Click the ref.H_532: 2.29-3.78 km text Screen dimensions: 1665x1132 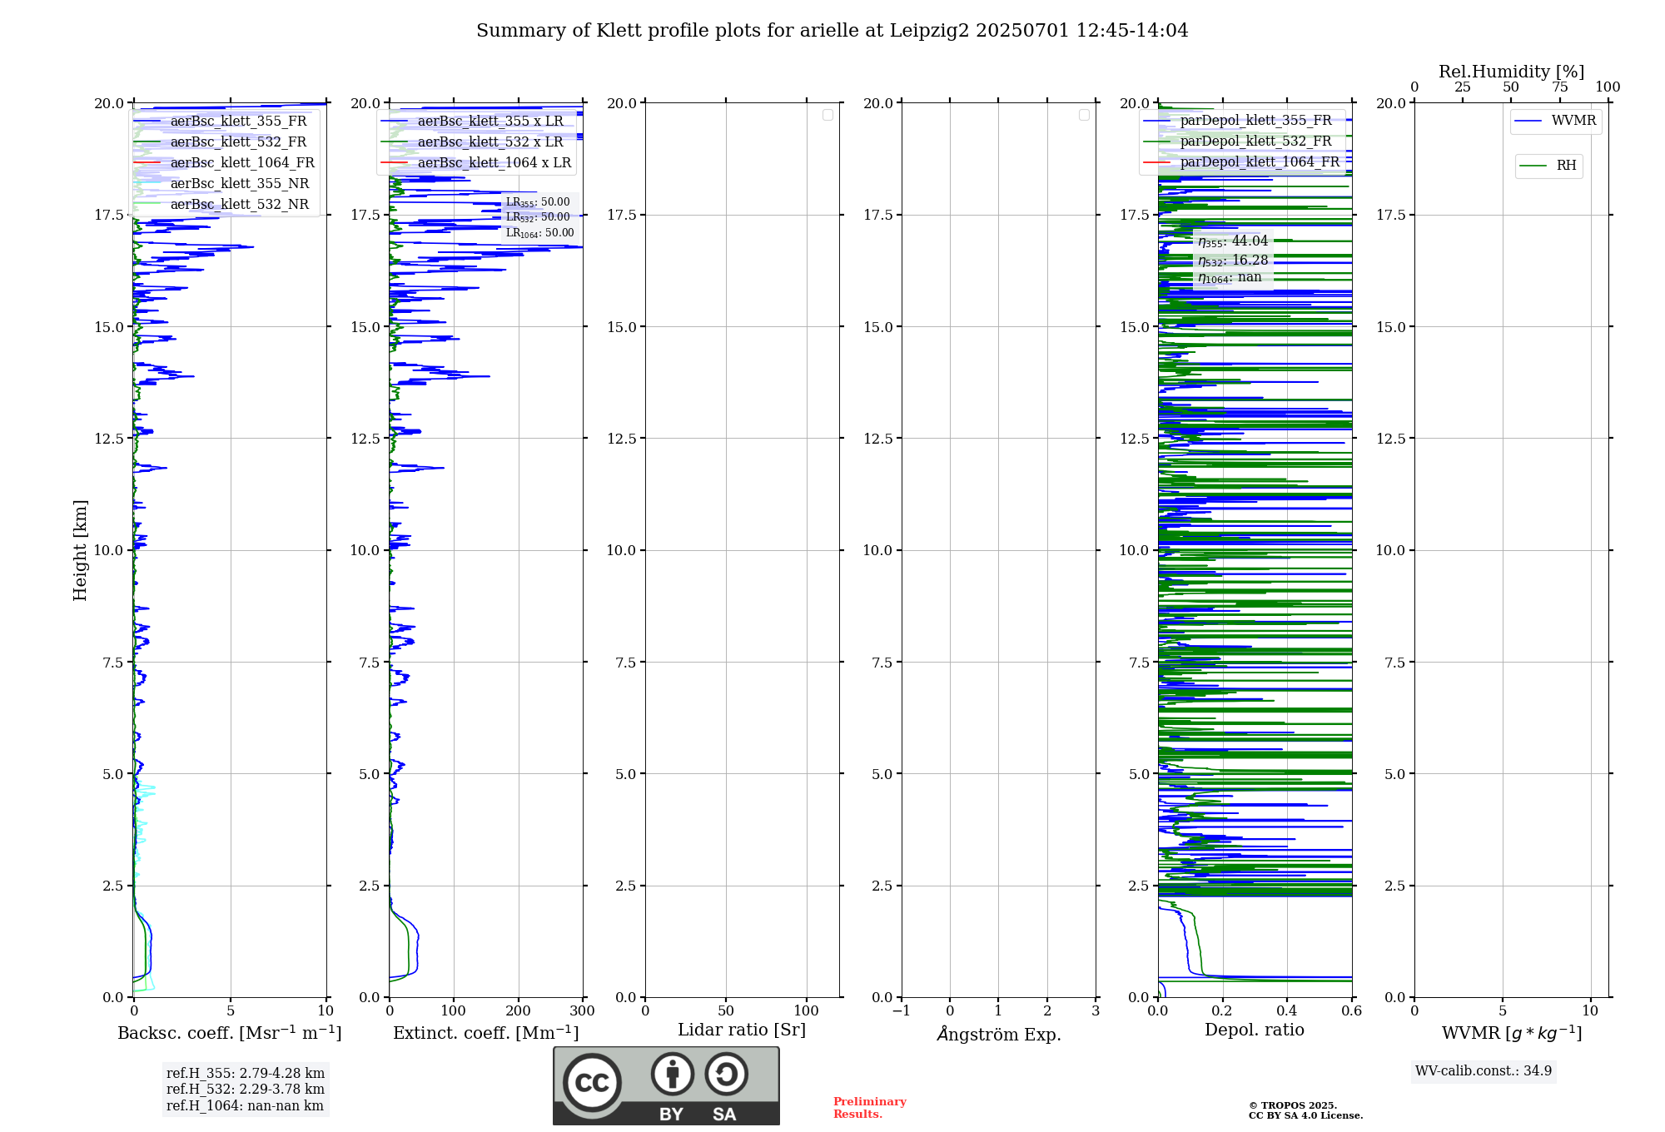[x=246, y=1090]
